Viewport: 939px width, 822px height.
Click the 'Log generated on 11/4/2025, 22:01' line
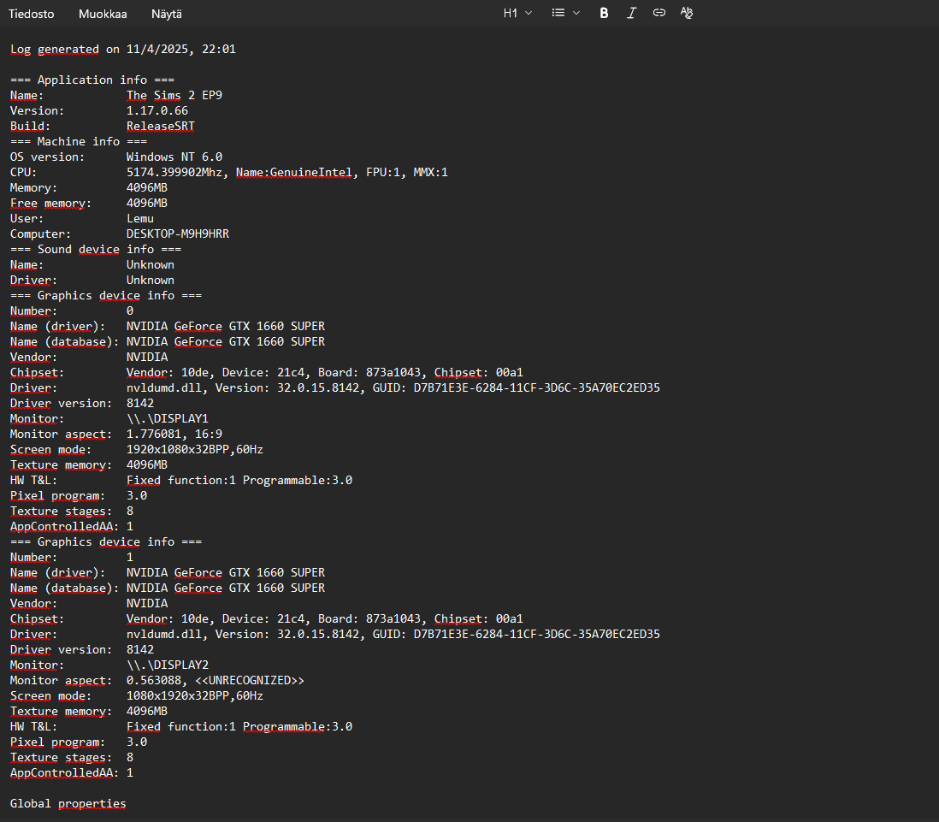pos(123,49)
